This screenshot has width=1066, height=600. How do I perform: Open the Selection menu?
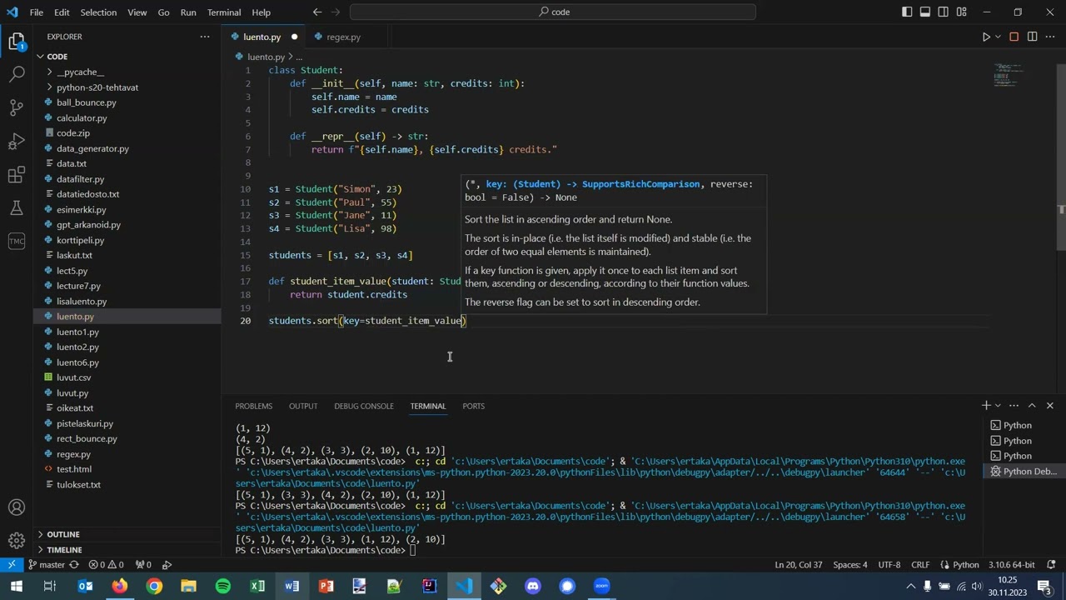(x=98, y=12)
